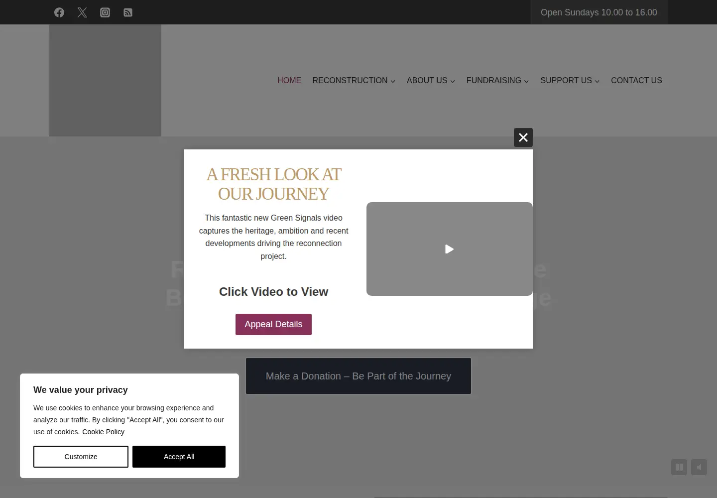Screen dimensions: 717x498
Task: Click the Appeal Details button
Action: tap(273, 324)
